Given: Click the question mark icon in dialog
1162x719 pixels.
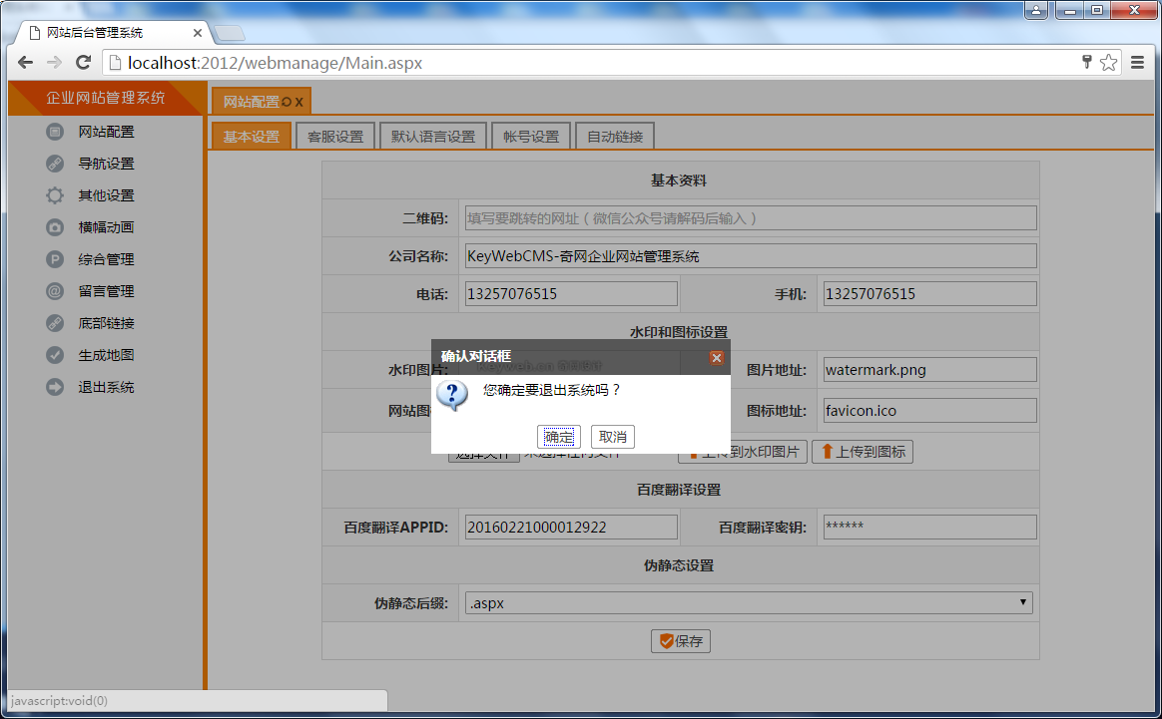Looking at the screenshot, I should point(452,395).
